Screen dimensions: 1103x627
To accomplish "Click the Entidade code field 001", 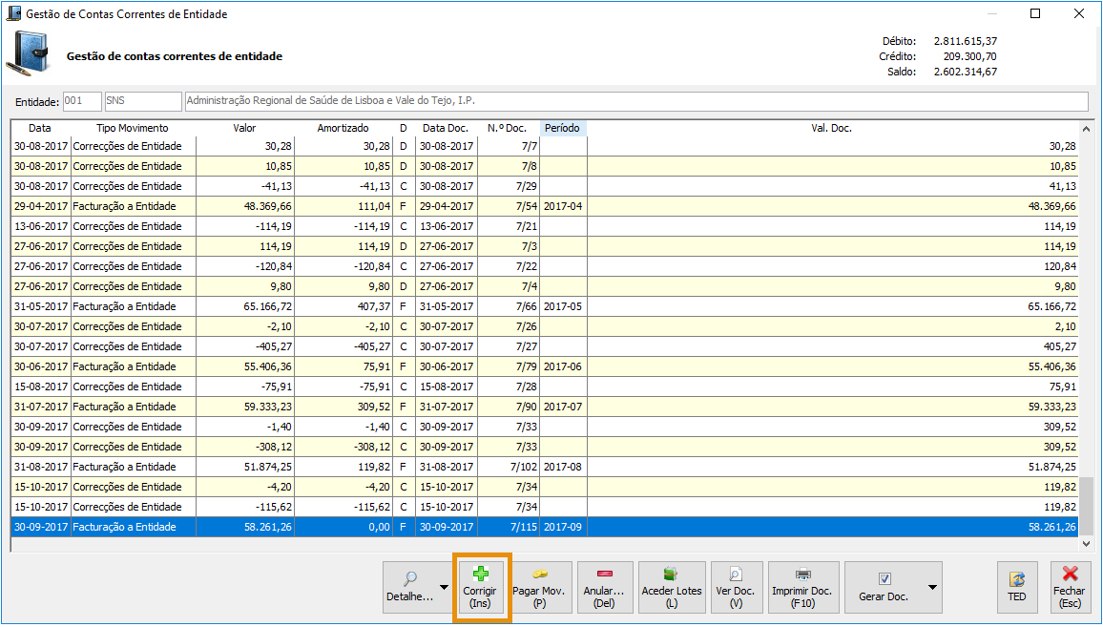I will coord(82,101).
